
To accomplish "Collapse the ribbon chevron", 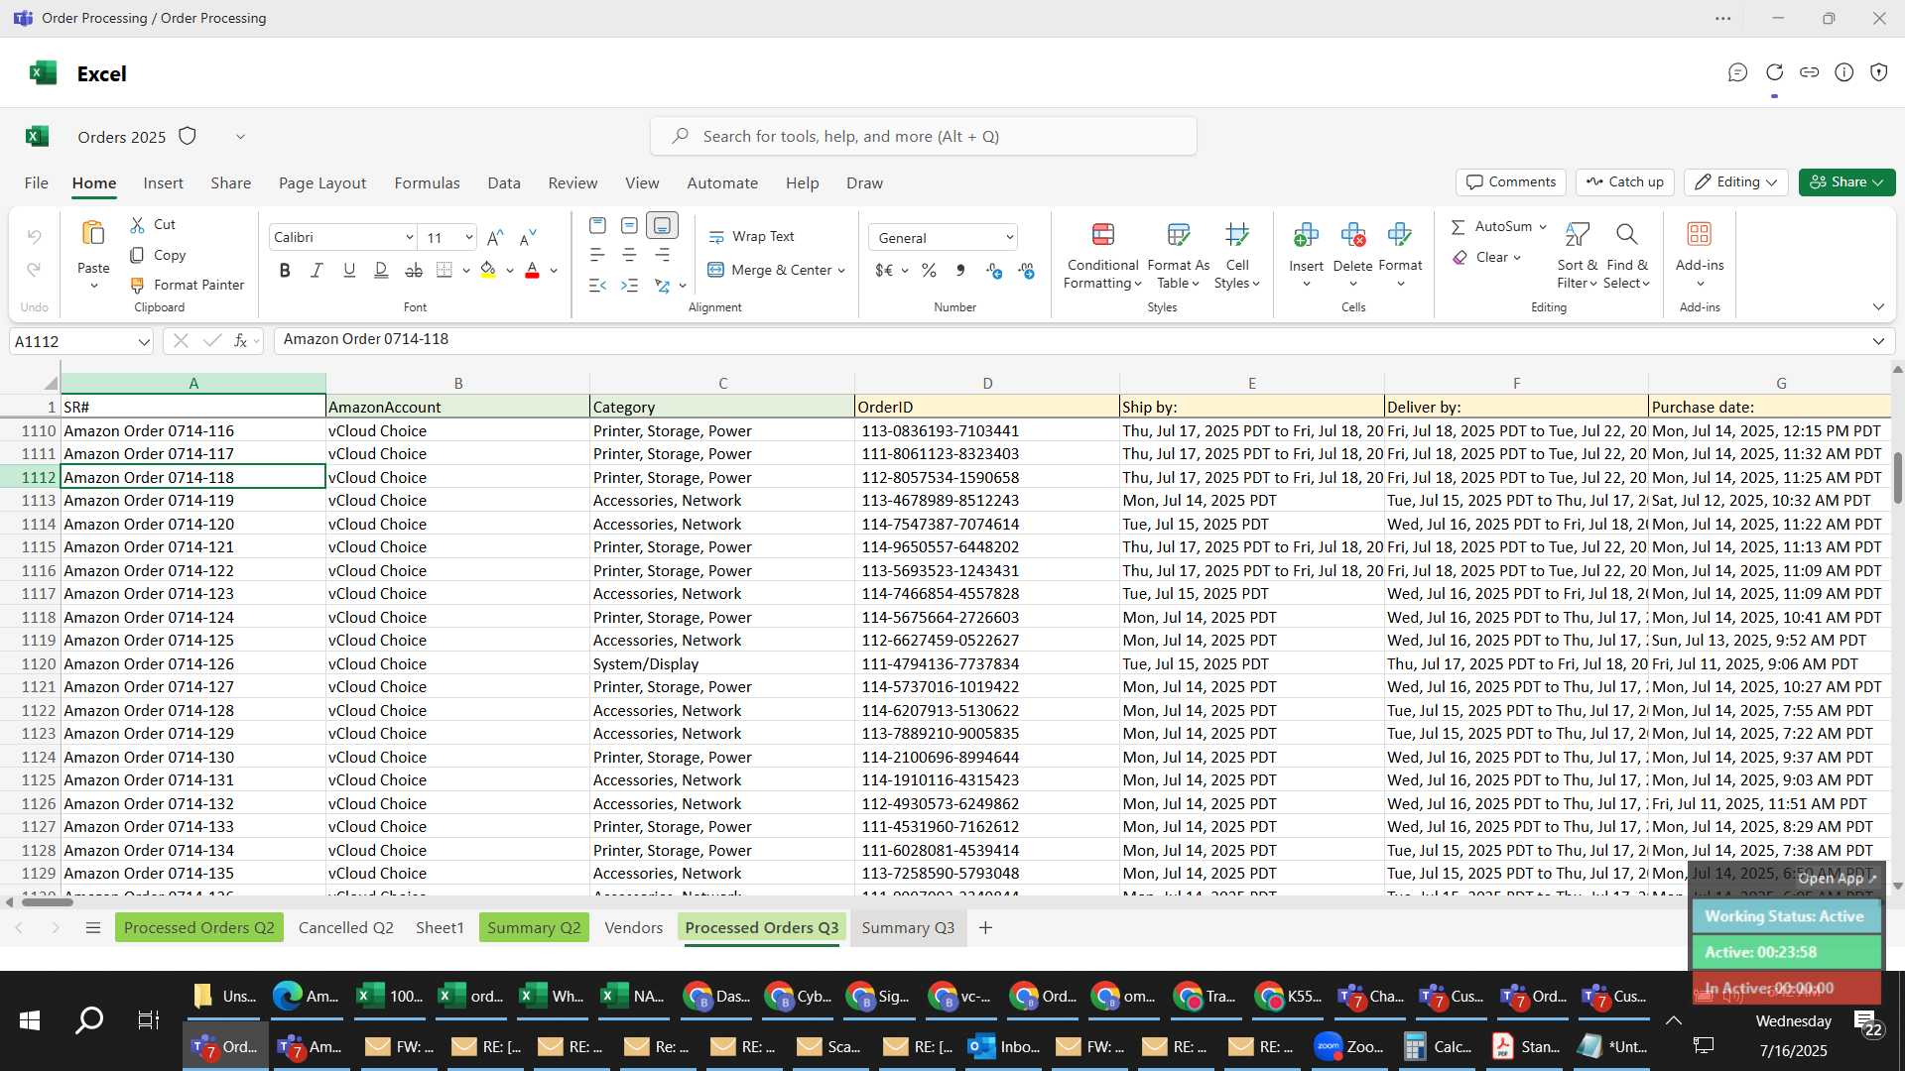I will [1877, 306].
